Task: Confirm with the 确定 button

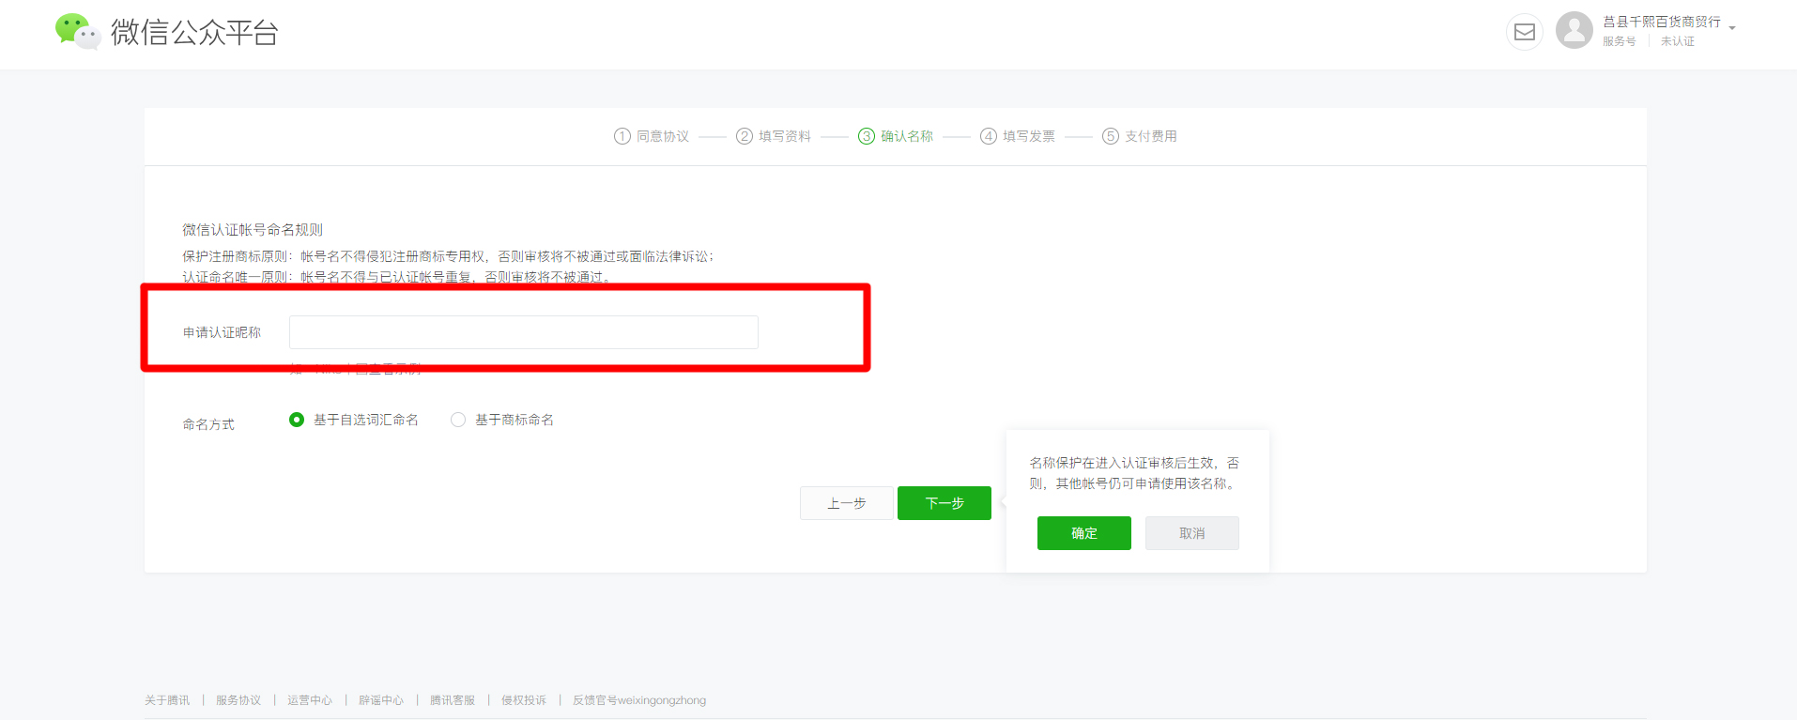Action: click(1084, 533)
